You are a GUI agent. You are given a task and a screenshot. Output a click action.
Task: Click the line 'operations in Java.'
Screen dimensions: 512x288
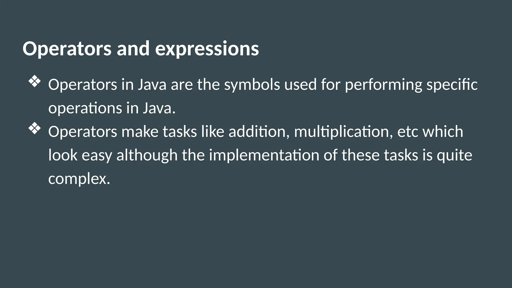(112, 108)
